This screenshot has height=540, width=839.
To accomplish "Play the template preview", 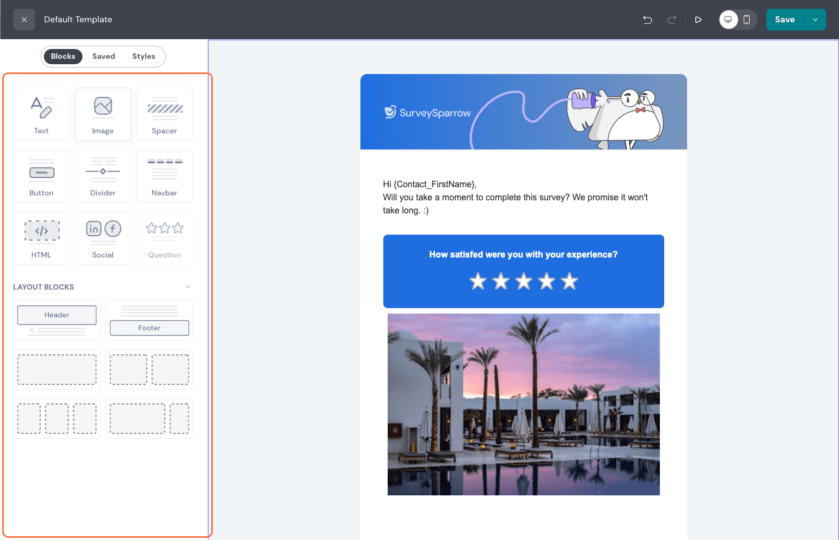I will coord(698,20).
